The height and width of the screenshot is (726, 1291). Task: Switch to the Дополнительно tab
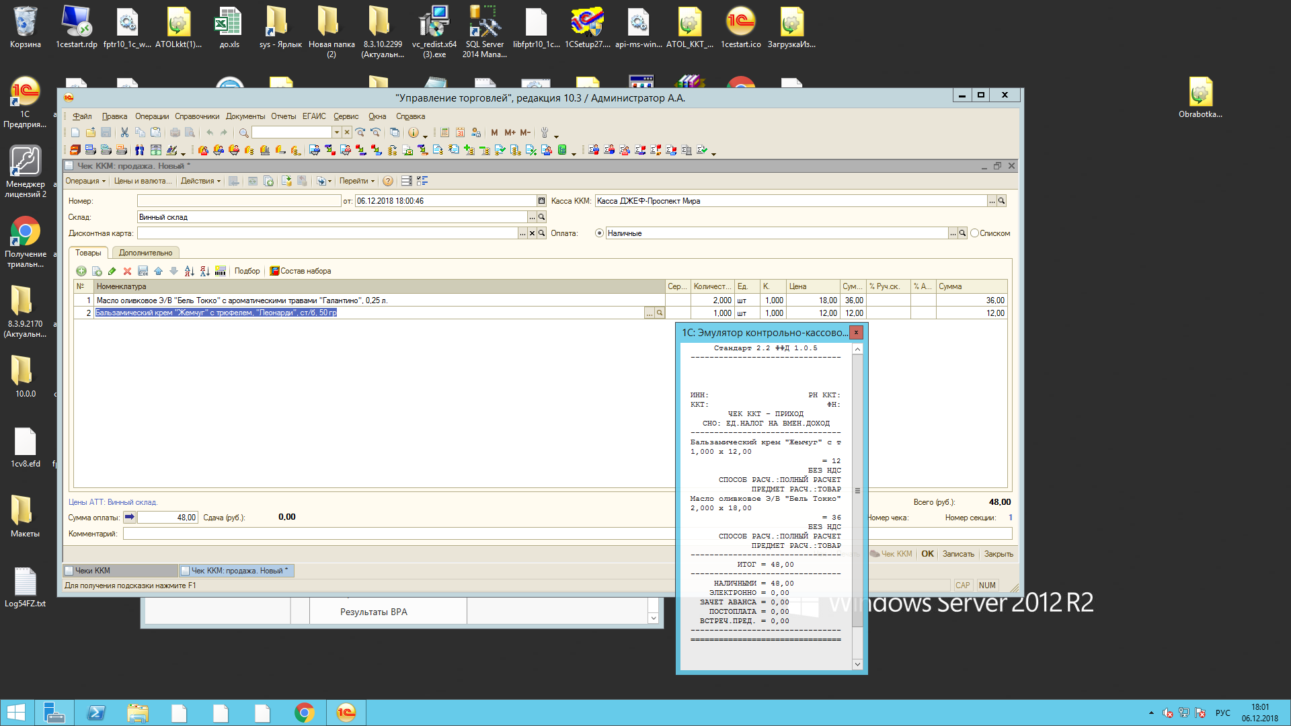coord(145,253)
